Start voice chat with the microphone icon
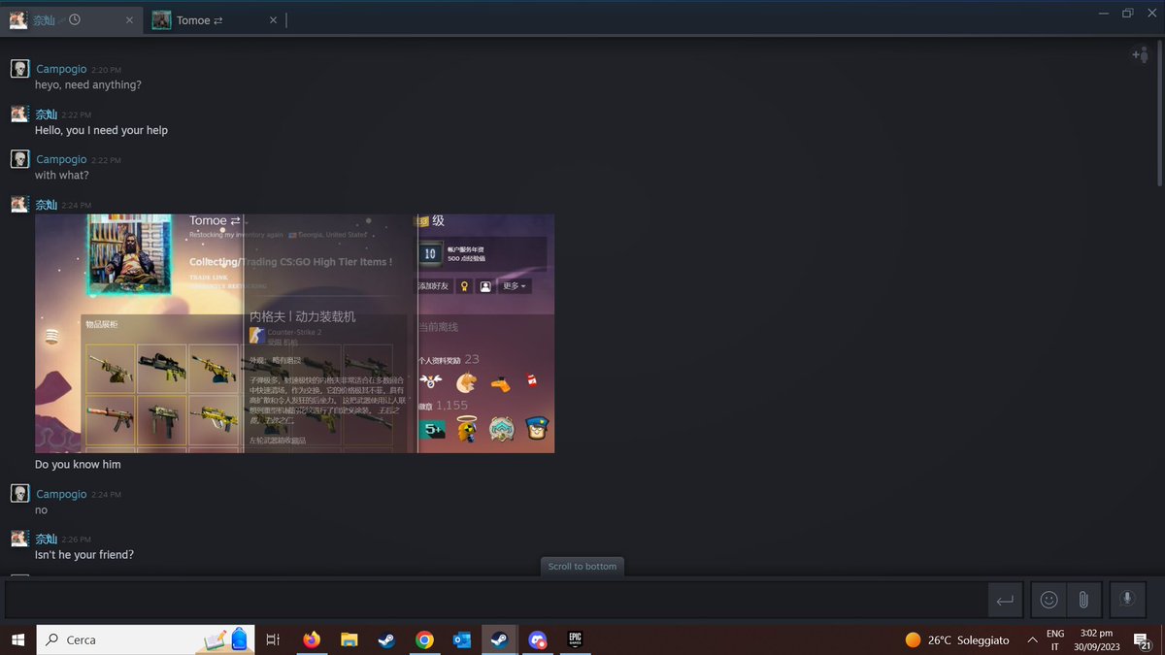Screen dimensions: 1165x655 (x=1127, y=600)
